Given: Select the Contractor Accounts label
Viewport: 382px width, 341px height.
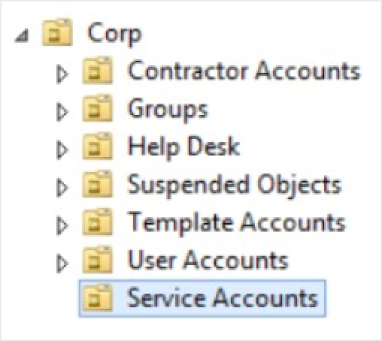Looking at the screenshot, I should click(x=244, y=71).
